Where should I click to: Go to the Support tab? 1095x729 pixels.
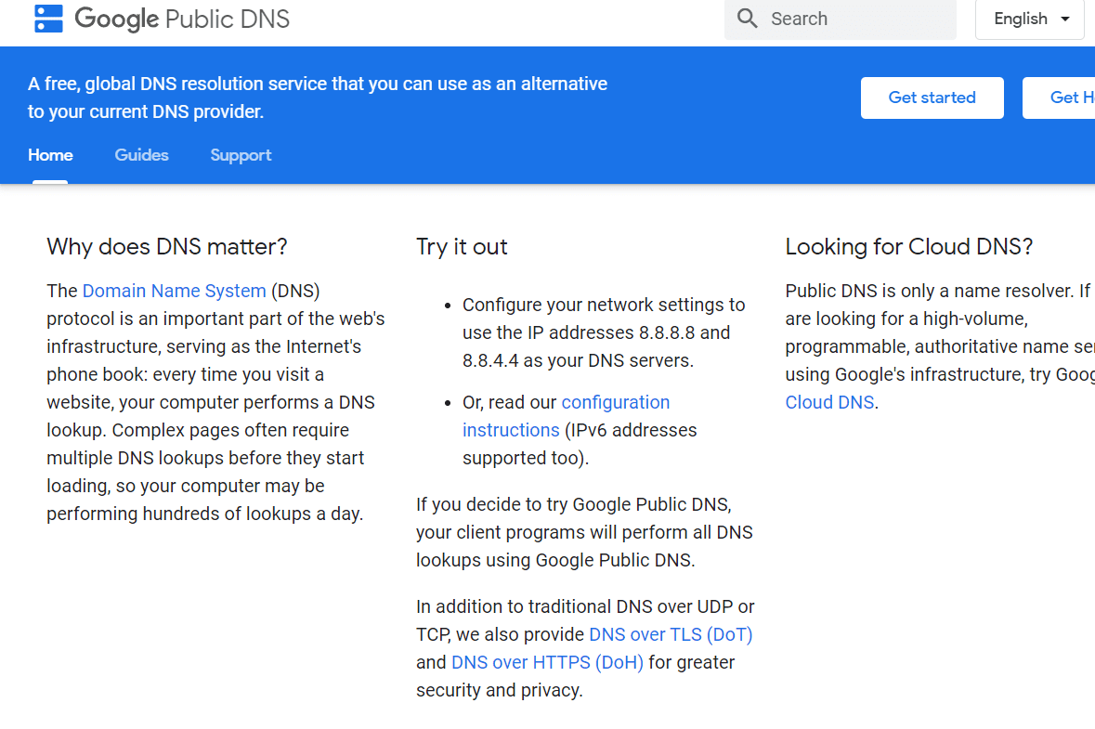point(241,155)
